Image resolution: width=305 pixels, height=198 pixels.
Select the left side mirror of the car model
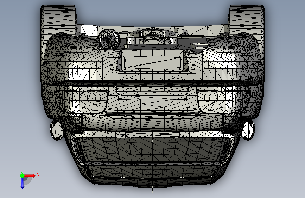coord(57,130)
